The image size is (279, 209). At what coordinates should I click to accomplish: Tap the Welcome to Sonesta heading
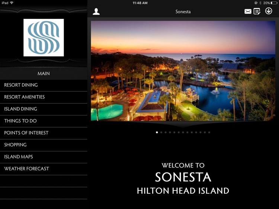tap(183, 173)
